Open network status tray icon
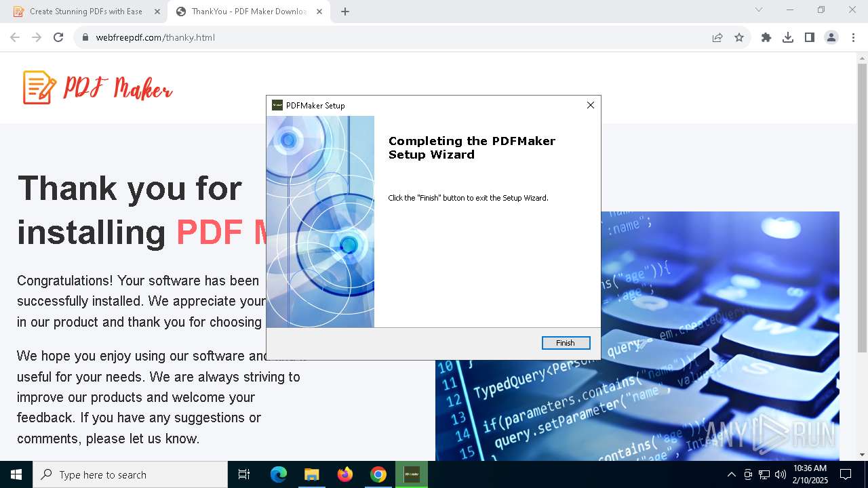 pyautogui.click(x=764, y=474)
